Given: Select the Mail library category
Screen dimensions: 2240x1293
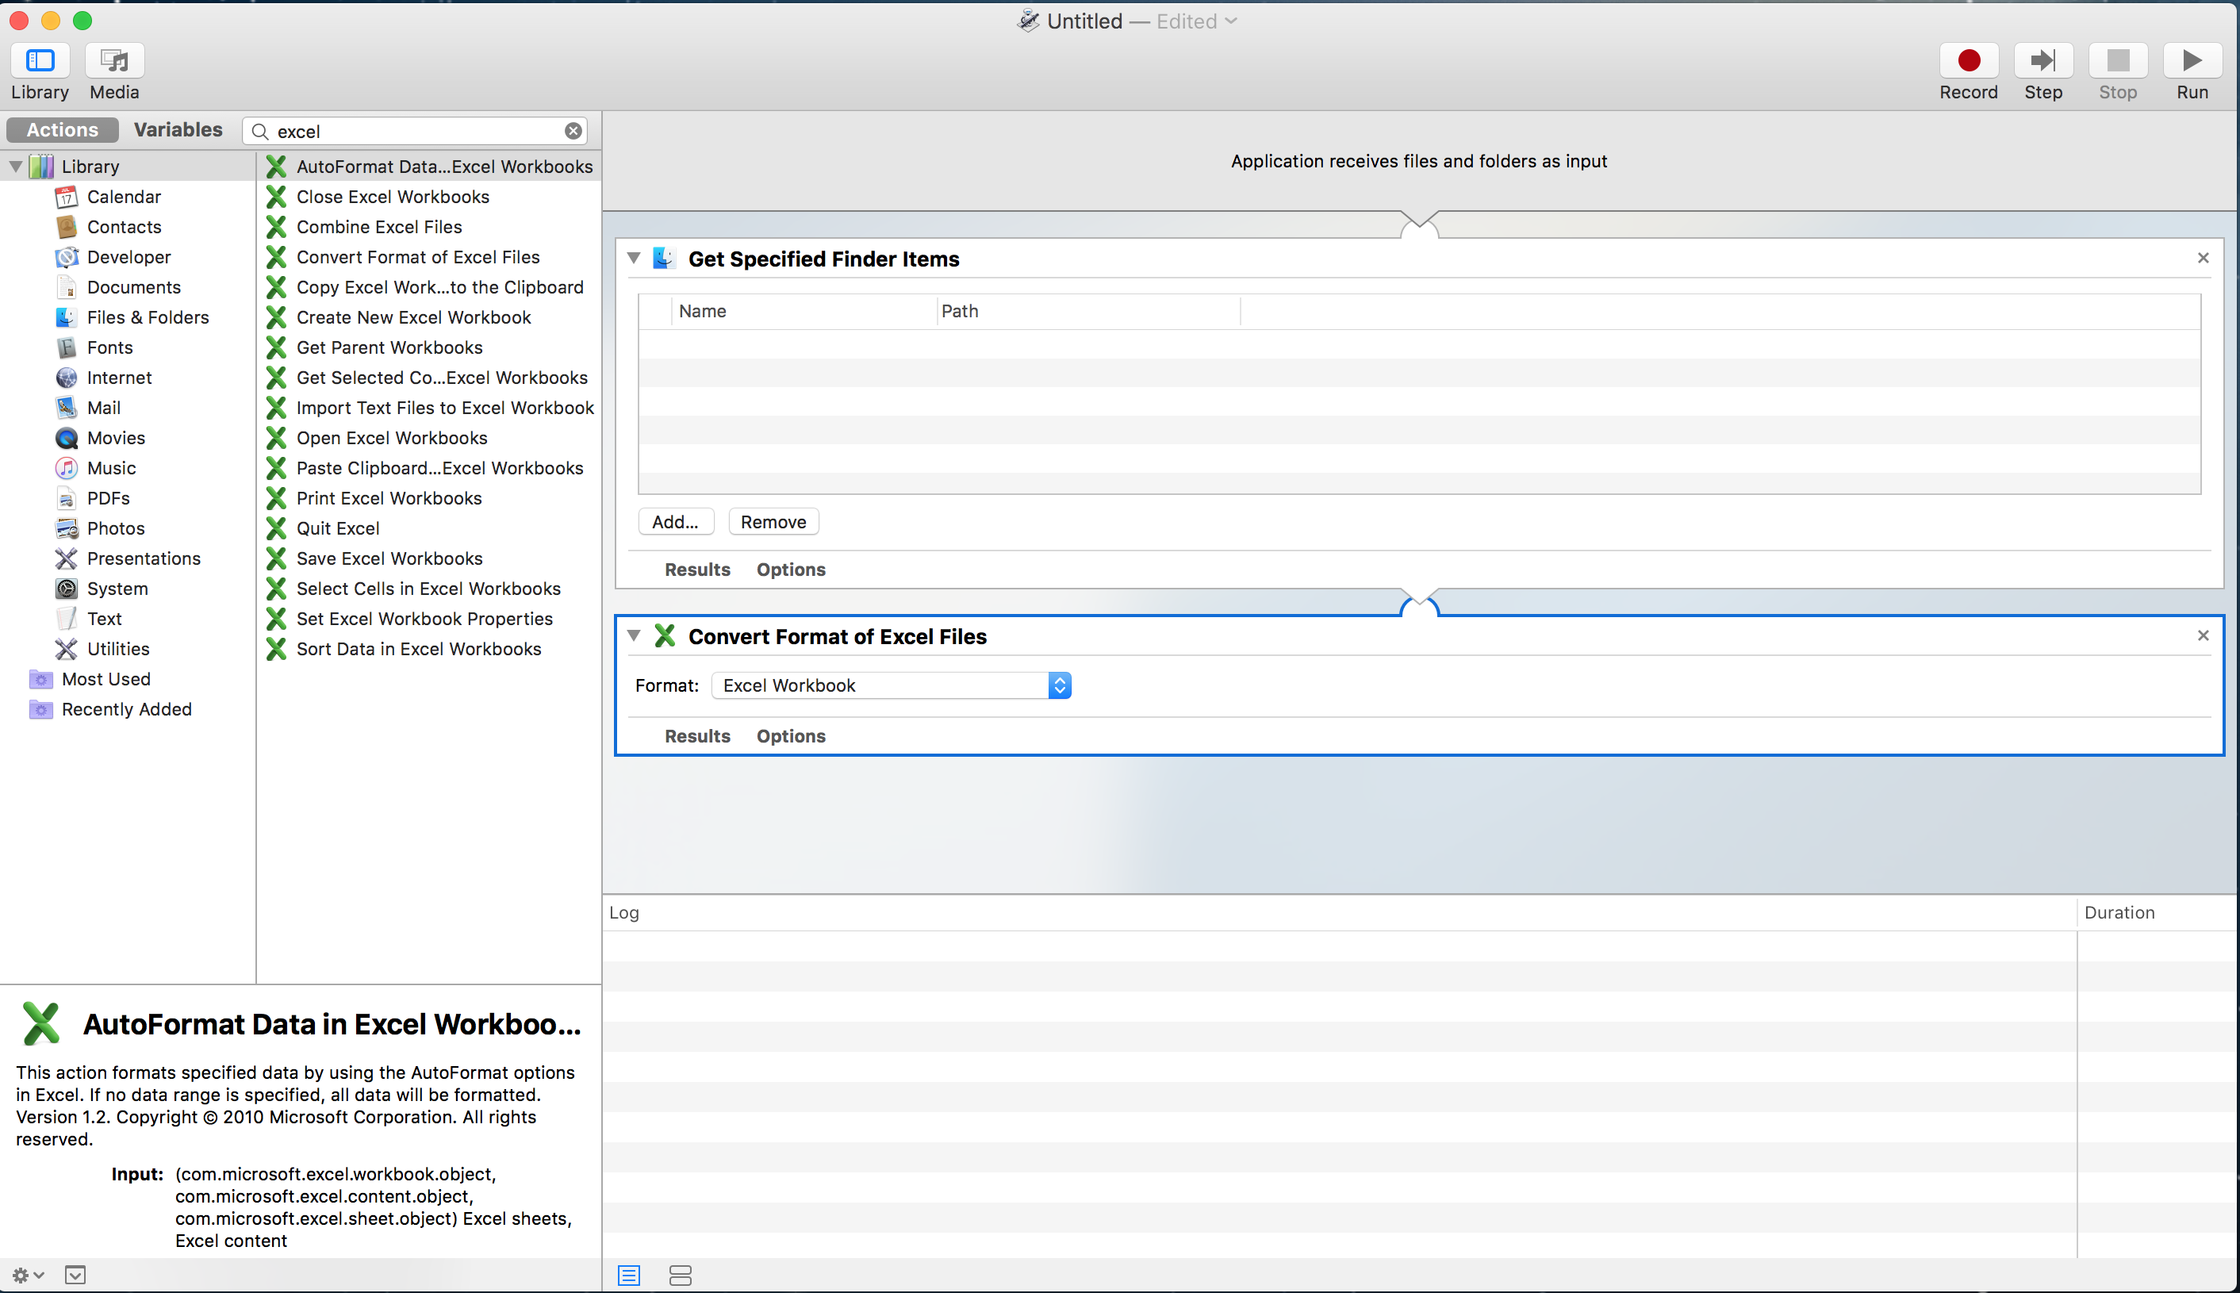Looking at the screenshot, I should pos(104,408).
